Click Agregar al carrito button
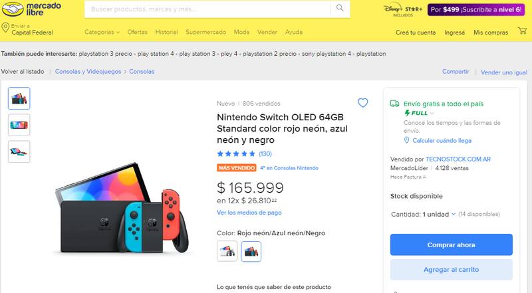This screenshot has width=532, height=293. click(x=450, y=270)
